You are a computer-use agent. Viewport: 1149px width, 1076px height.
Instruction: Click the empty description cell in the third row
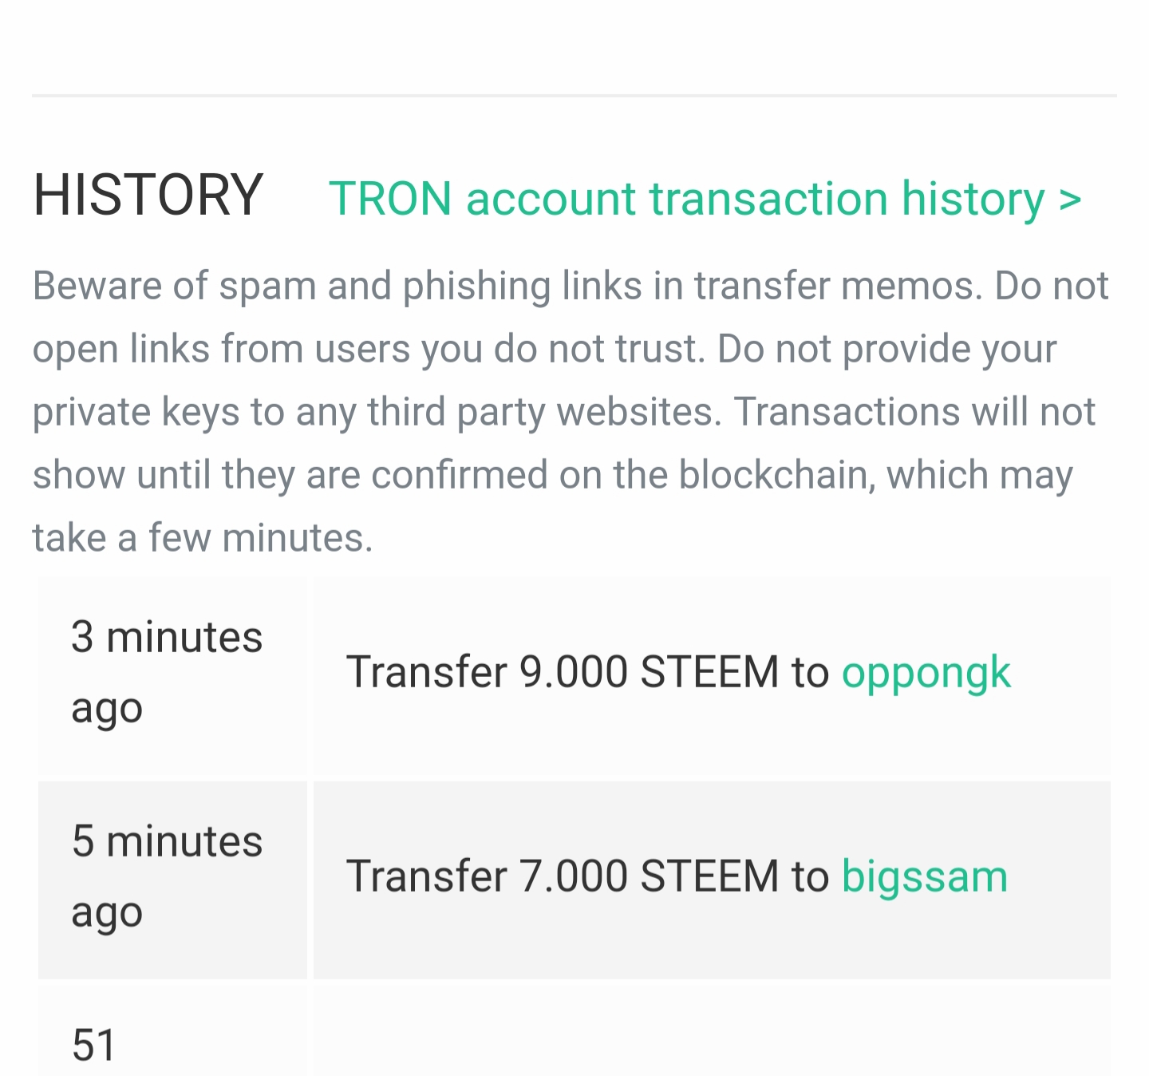710,1034
